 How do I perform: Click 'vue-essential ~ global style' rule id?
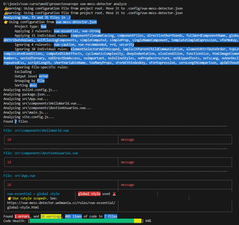point(33,193)
